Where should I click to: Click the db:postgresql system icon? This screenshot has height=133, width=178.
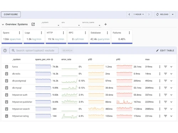coord(7,81)
